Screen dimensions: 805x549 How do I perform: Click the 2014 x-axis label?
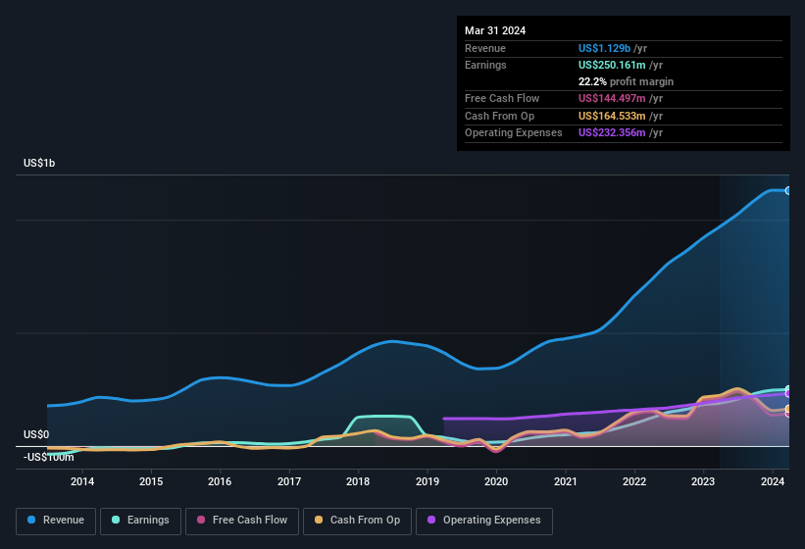82,481
